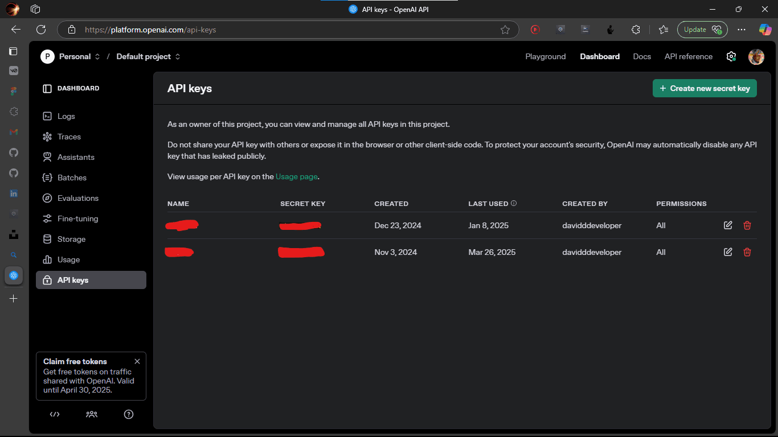Open the Cookbook code icon at bottom
Image resolution: width=778 pixels, height=437 pixels.
[54, 414]
